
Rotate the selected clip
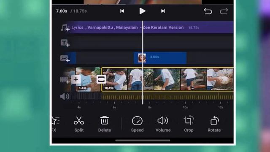(x=214, y=124)
